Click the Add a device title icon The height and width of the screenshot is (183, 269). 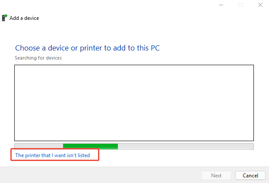pyautogui.click(x=4, y=18)
